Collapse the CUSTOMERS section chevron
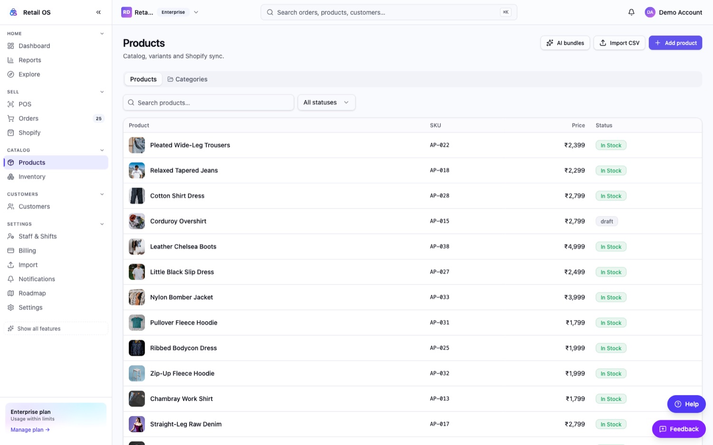 pyautogui.click(x=102, y=194)
